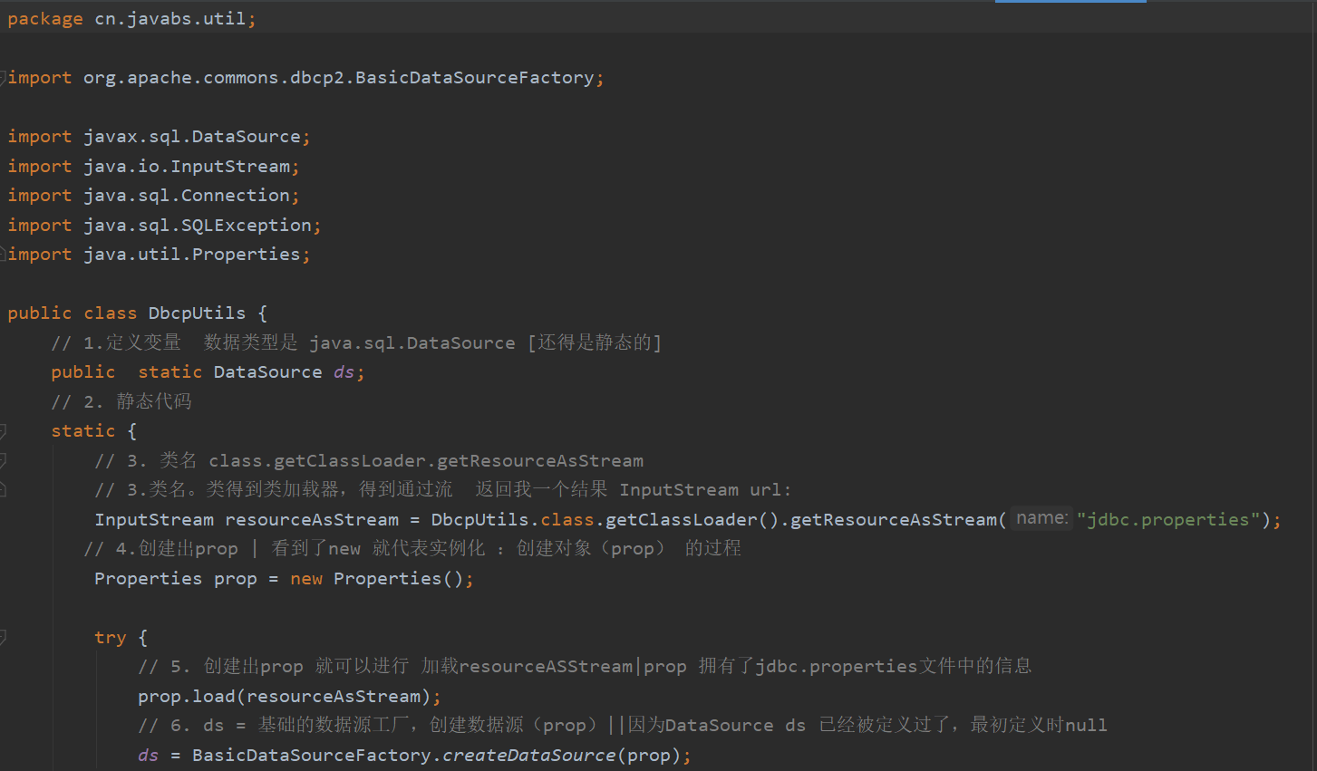Click the comment starting '// 4.创建出prop'
This screenshot has width=1317, height=771.
click(412, 549)
